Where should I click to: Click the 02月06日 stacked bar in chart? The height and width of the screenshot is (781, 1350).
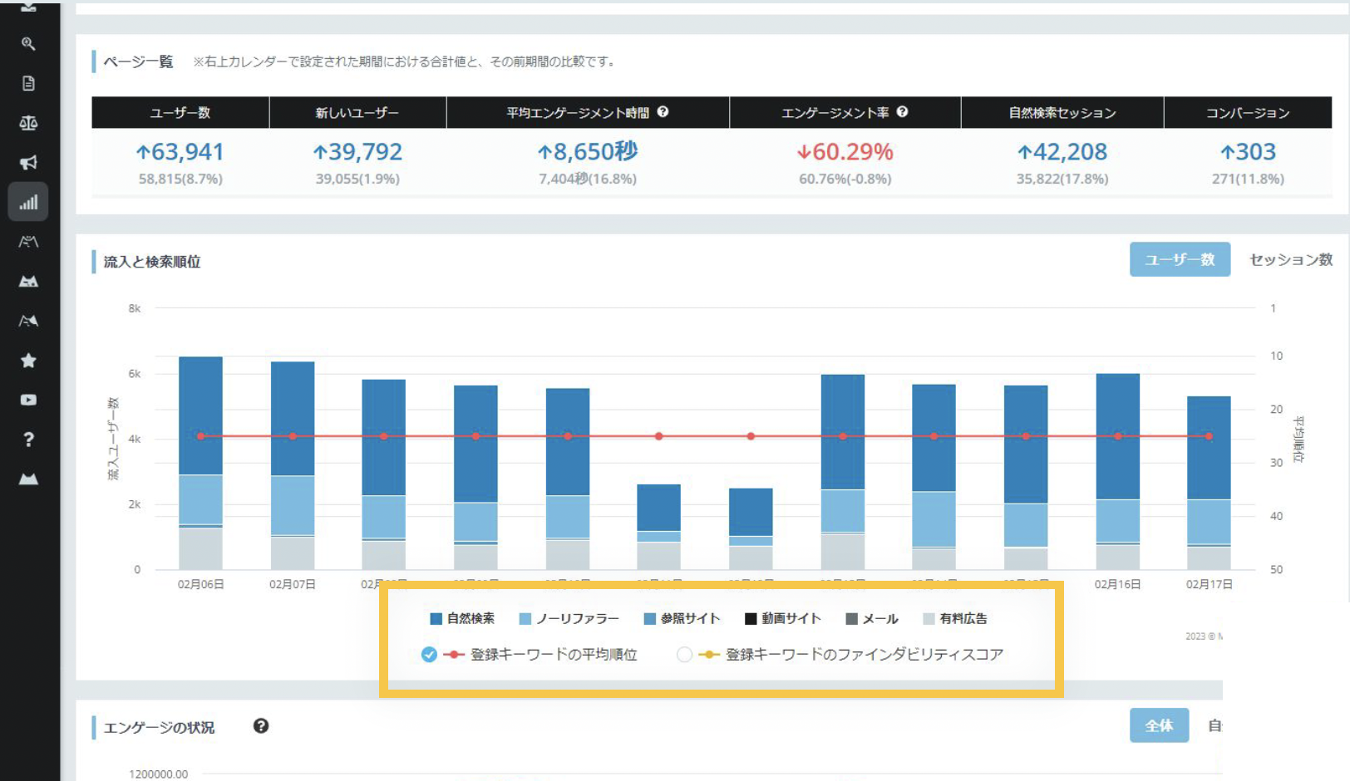tap(200, 461)
